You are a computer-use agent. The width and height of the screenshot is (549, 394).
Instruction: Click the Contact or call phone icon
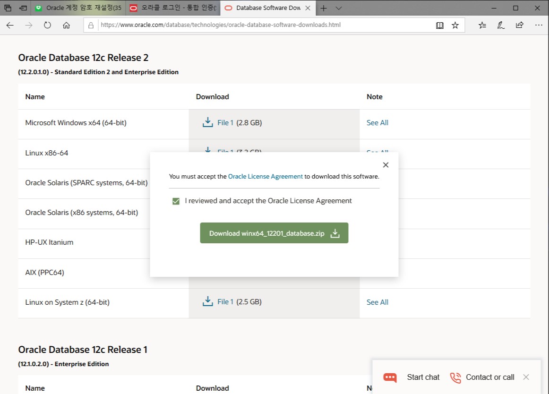coord(455,377)
